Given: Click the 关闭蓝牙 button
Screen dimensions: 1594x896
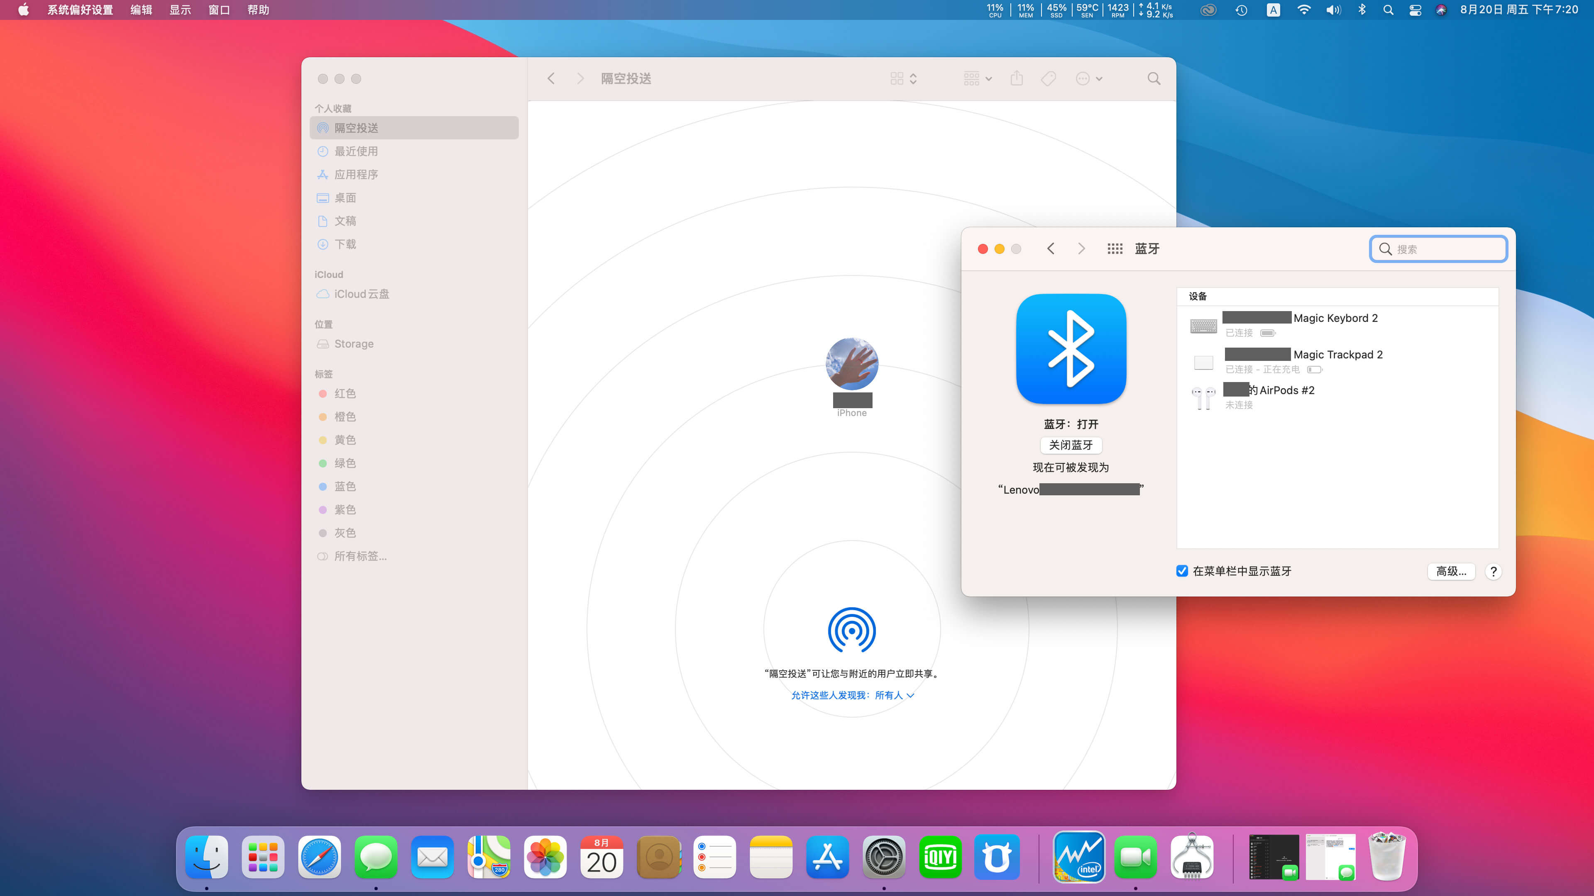Looking at the screenshot, I should pyautogui.click(x=1071, y=445).
